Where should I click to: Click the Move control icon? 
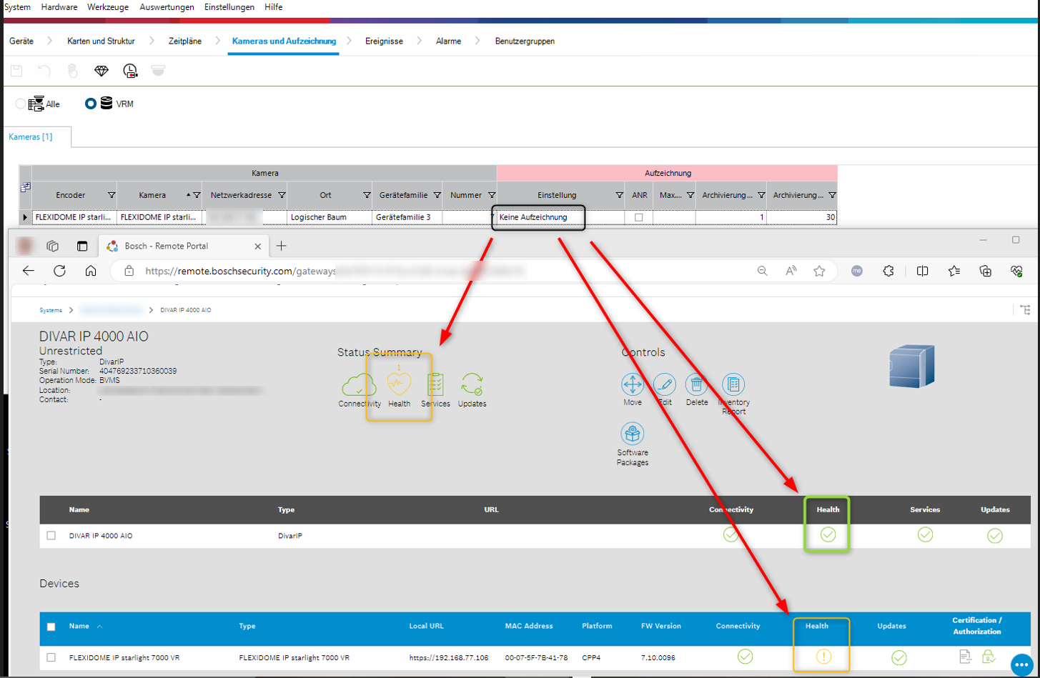633,385
